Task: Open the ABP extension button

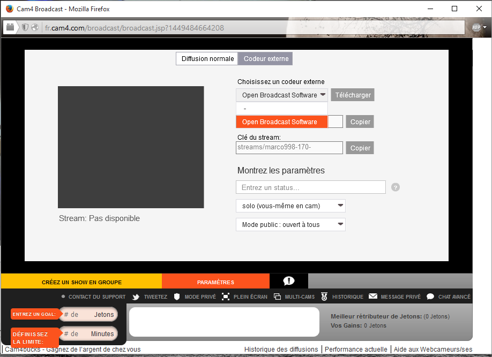Action: click(x=479, y=27)
